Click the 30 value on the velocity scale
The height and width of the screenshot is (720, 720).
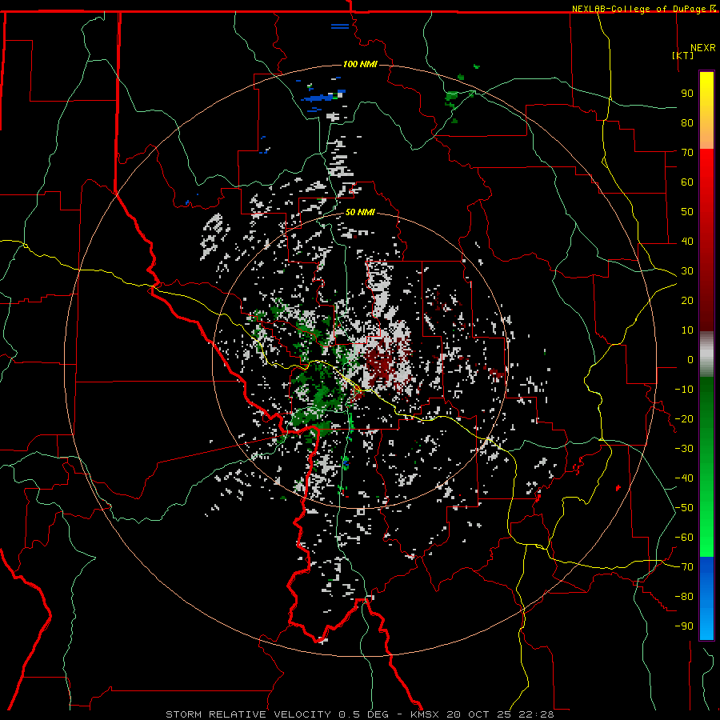[x=687, y=271]
